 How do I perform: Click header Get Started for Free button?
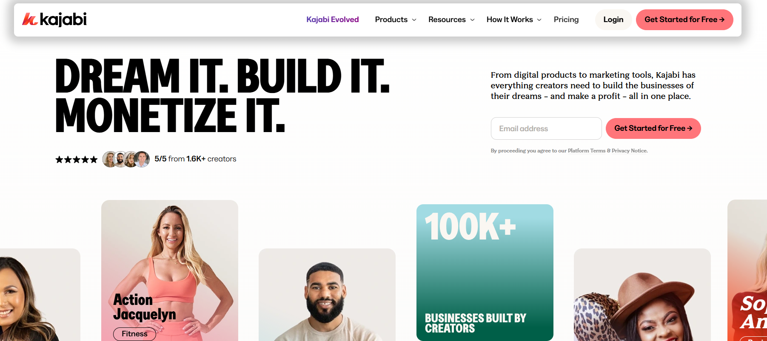click(x=684, y=20)
